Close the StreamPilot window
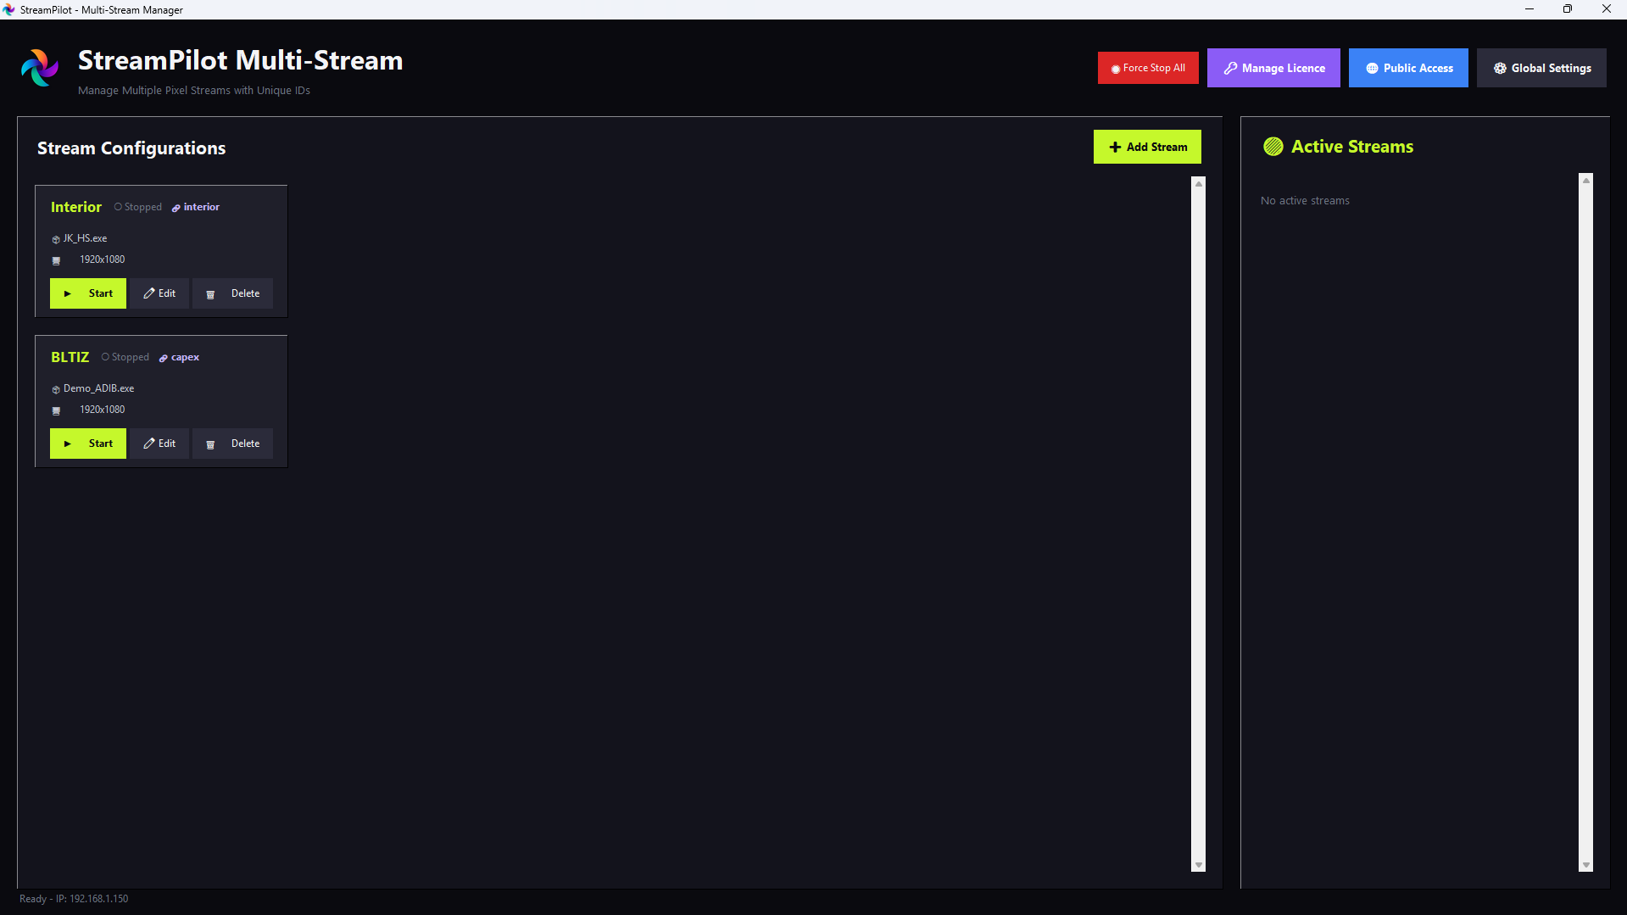Screen dimensions: 1627x915 1607,9
